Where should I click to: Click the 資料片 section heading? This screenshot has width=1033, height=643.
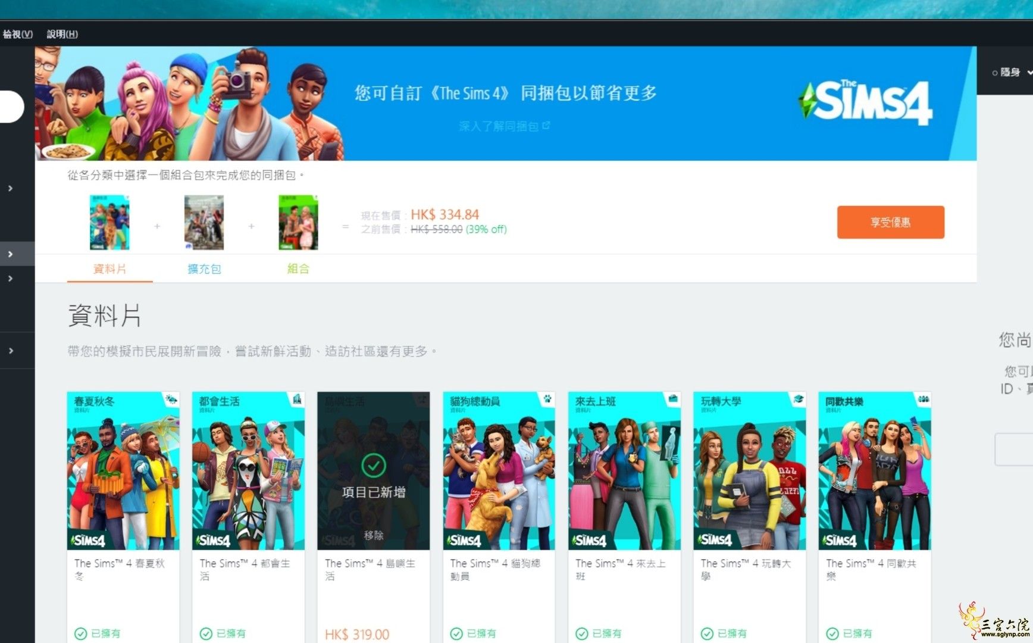tap(105, 316)
